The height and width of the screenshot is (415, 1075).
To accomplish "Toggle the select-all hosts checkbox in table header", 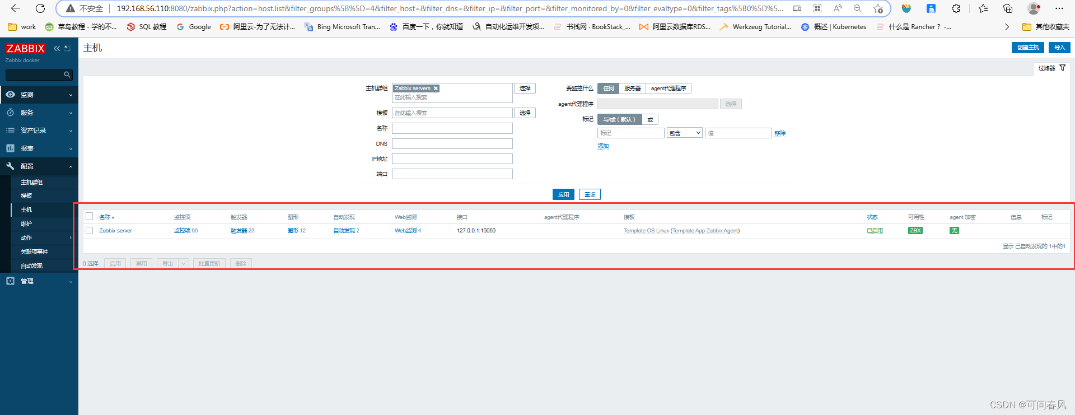I will [89, 216].
